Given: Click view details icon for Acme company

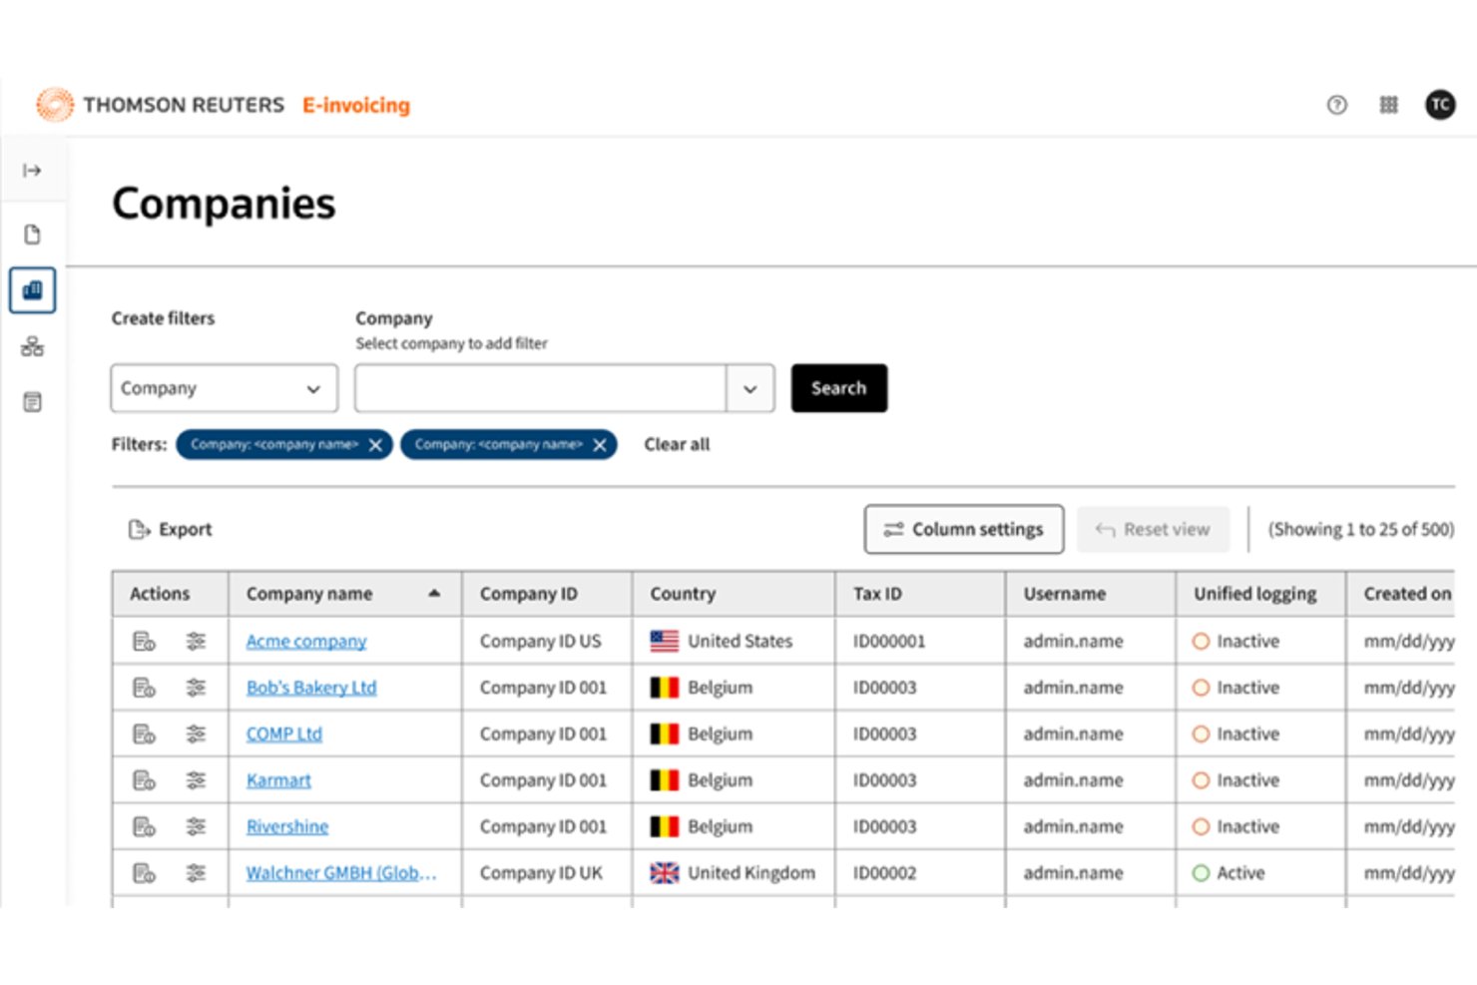Looking at the screenshot, I should pos(144,641).
